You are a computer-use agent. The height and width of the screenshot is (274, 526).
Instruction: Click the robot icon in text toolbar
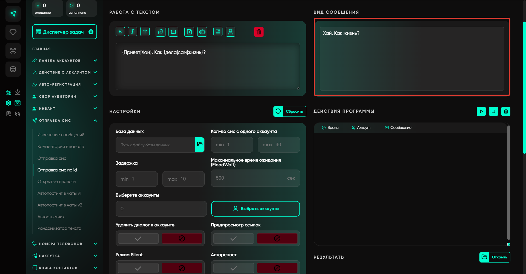[202, 32]
